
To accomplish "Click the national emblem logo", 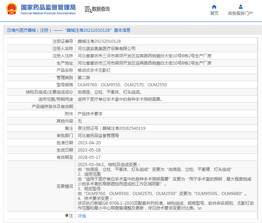I will tap(12, 9).
